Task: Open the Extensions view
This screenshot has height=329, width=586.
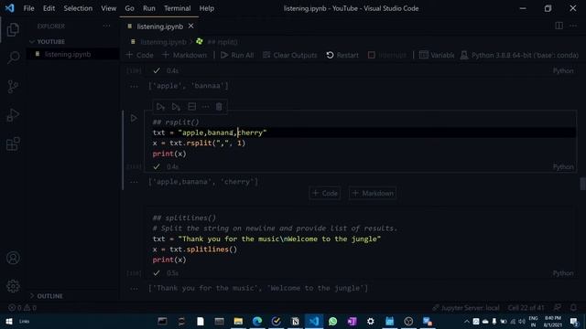Action: [13, 144]
